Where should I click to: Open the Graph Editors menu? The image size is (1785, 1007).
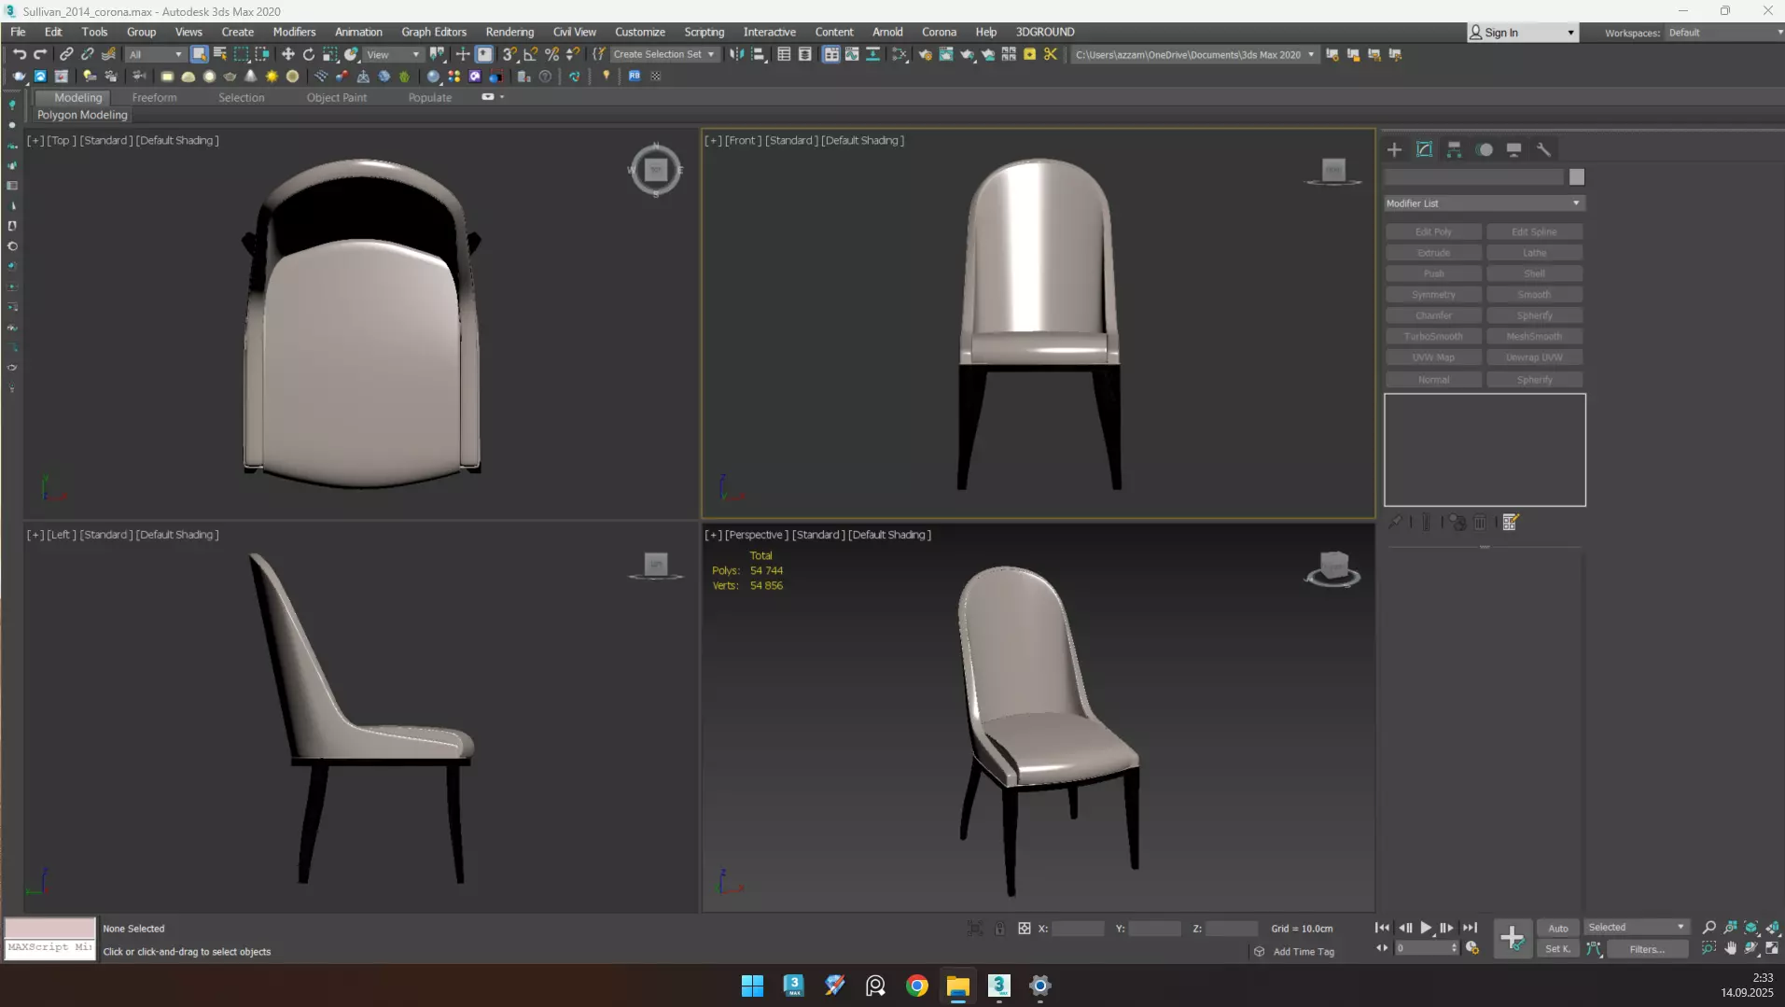click(434, 32)
